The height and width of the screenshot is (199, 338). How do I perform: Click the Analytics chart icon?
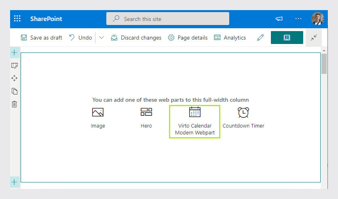(x=217, y=38)
